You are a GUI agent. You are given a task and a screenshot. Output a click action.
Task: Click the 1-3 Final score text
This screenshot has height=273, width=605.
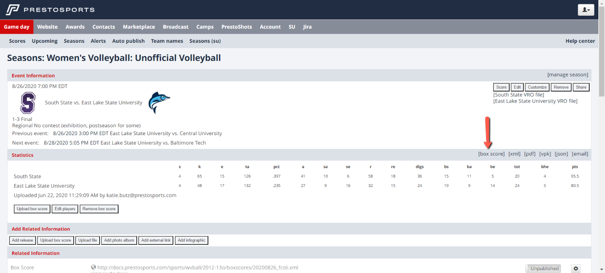pos(22,119)
